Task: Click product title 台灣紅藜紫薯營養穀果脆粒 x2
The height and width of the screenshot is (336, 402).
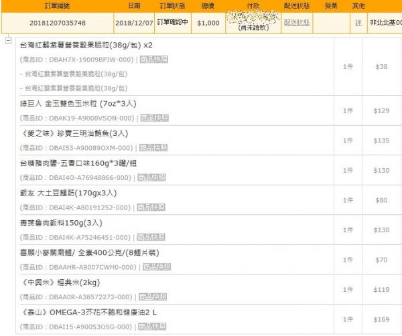Action: pos(86,46)
